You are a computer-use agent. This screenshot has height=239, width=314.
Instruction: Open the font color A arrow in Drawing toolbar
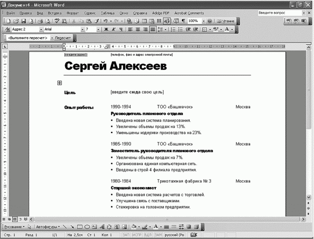161,227
